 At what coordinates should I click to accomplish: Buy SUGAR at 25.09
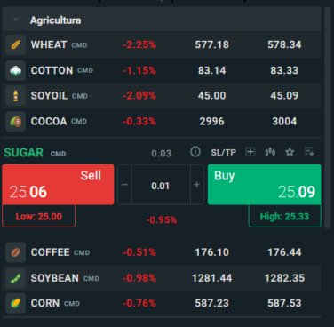[x=265, y=185]
